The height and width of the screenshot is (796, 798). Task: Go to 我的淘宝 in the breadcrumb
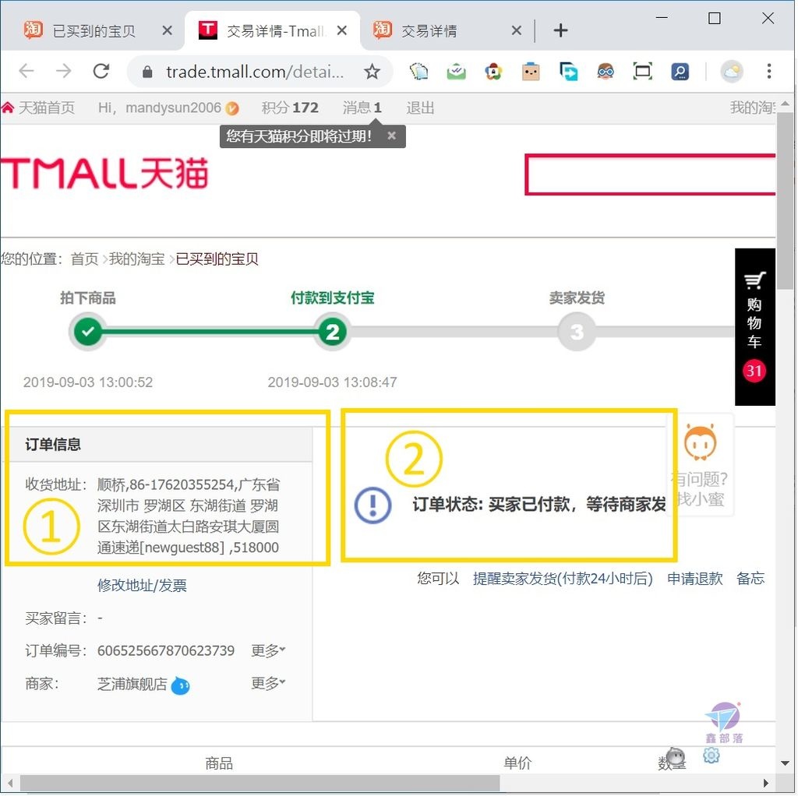[136, 259]
